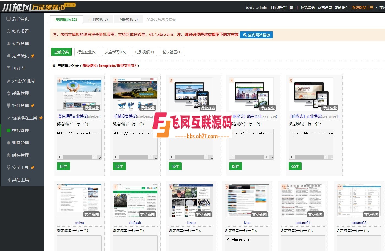Screen dimensions: 385x251
Task: Open 系统设置 in the top bar
Action: [x=325, y=7]
